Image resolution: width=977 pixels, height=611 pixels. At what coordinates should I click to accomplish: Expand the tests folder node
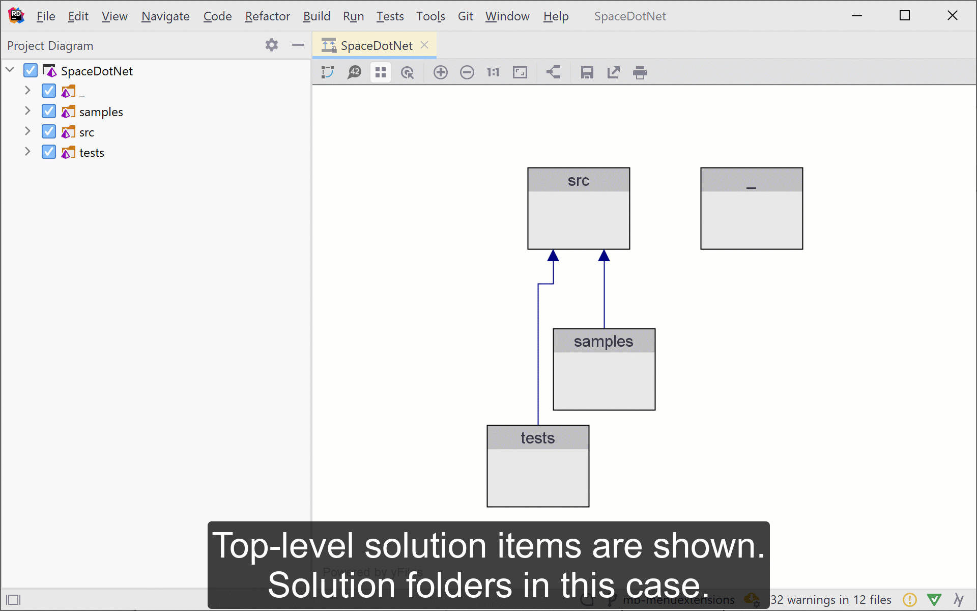(x=27, y=152)
